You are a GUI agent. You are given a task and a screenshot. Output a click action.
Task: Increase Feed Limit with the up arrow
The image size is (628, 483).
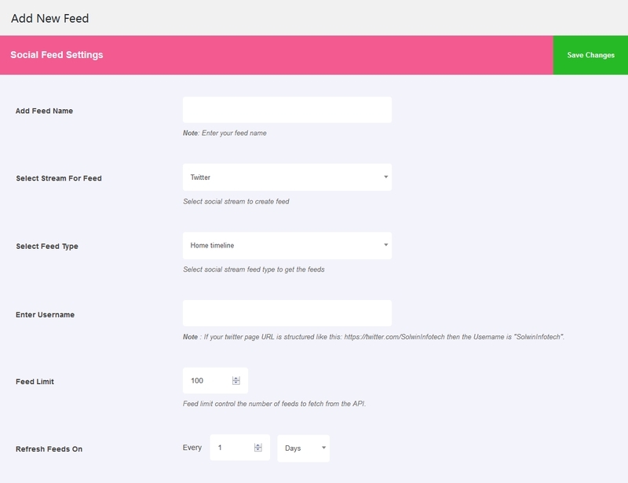236,379
